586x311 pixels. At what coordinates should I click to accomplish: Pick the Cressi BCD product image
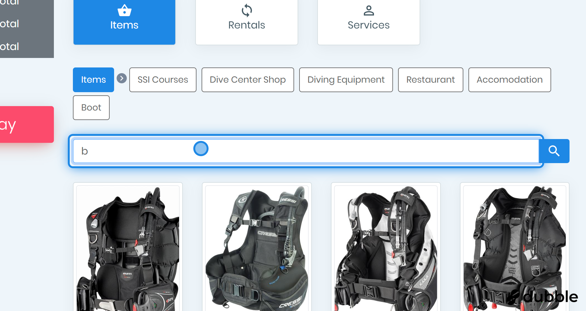(257, 248)
